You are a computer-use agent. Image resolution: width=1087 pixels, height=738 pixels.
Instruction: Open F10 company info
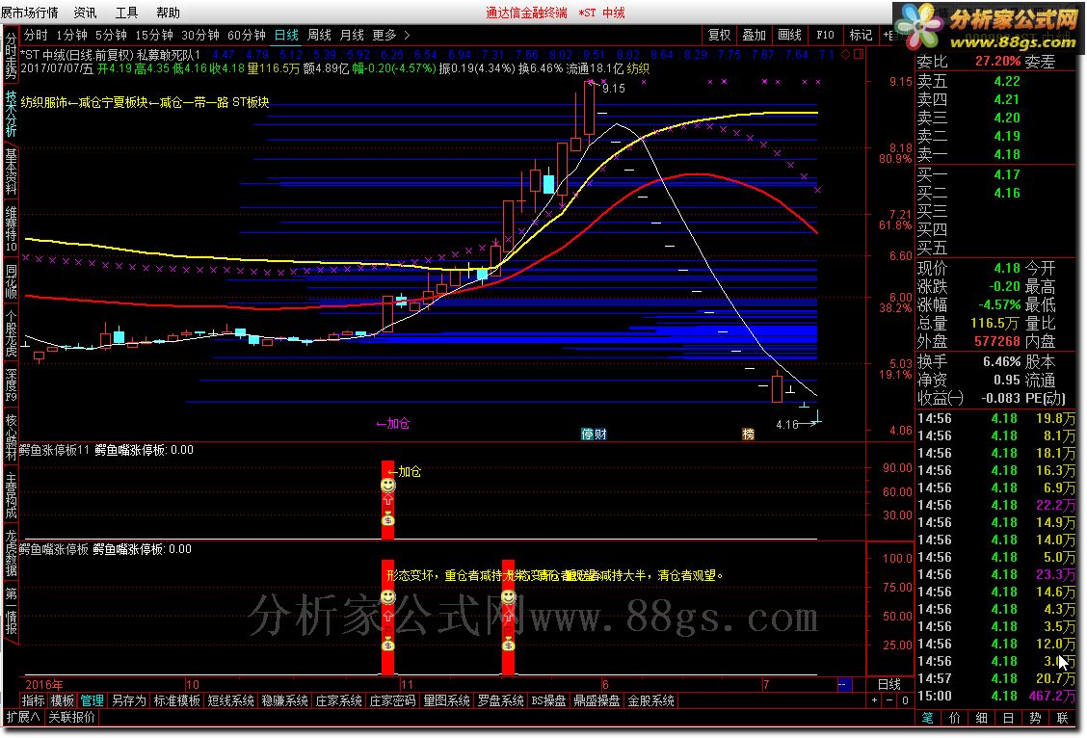[x=825, y=35]
